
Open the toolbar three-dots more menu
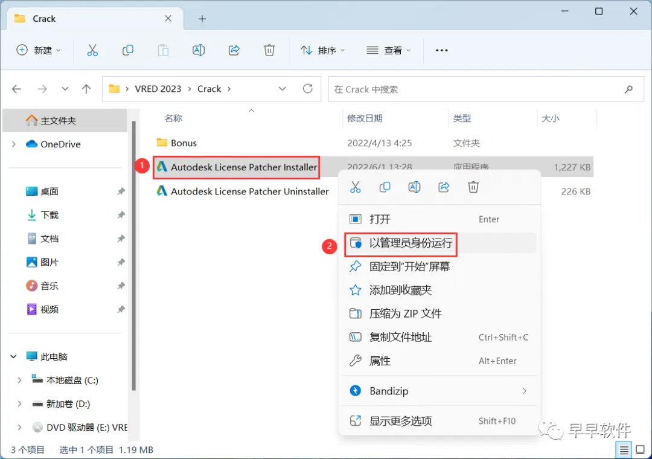441,50
